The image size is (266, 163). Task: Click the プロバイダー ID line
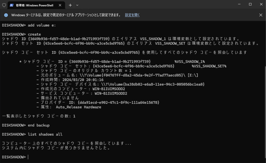click(x=98, y=103)
